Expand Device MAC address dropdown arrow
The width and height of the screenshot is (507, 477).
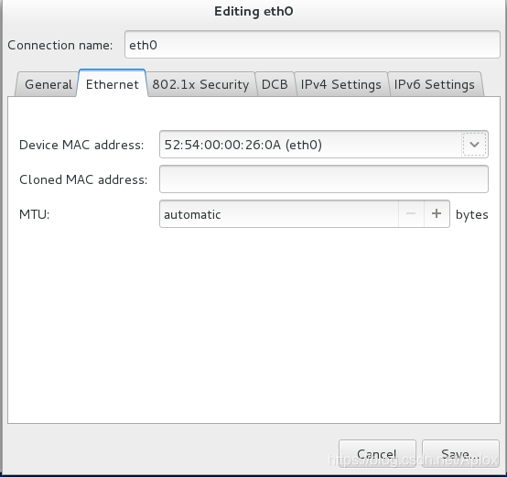pyautogui.click(x=474, y=145)
